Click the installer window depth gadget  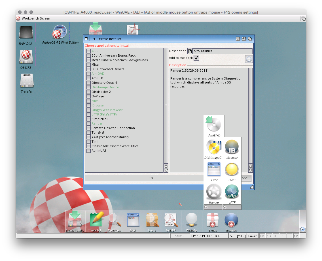pos(250,39)
